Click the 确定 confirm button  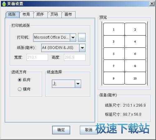click(x=61, y=130)
